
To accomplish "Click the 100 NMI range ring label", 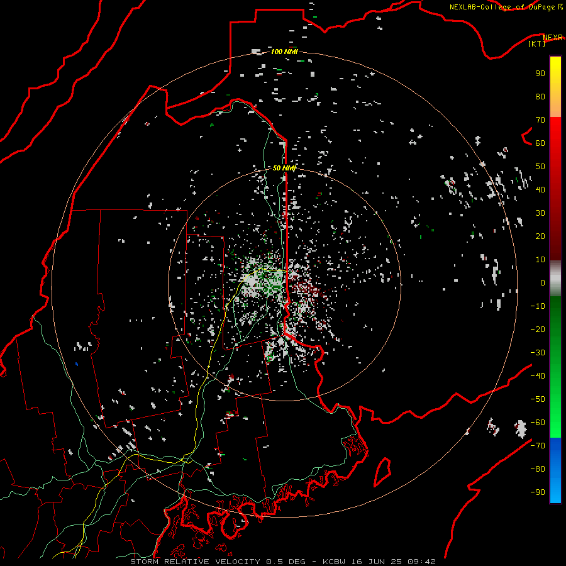I will [x=284, y=52].
